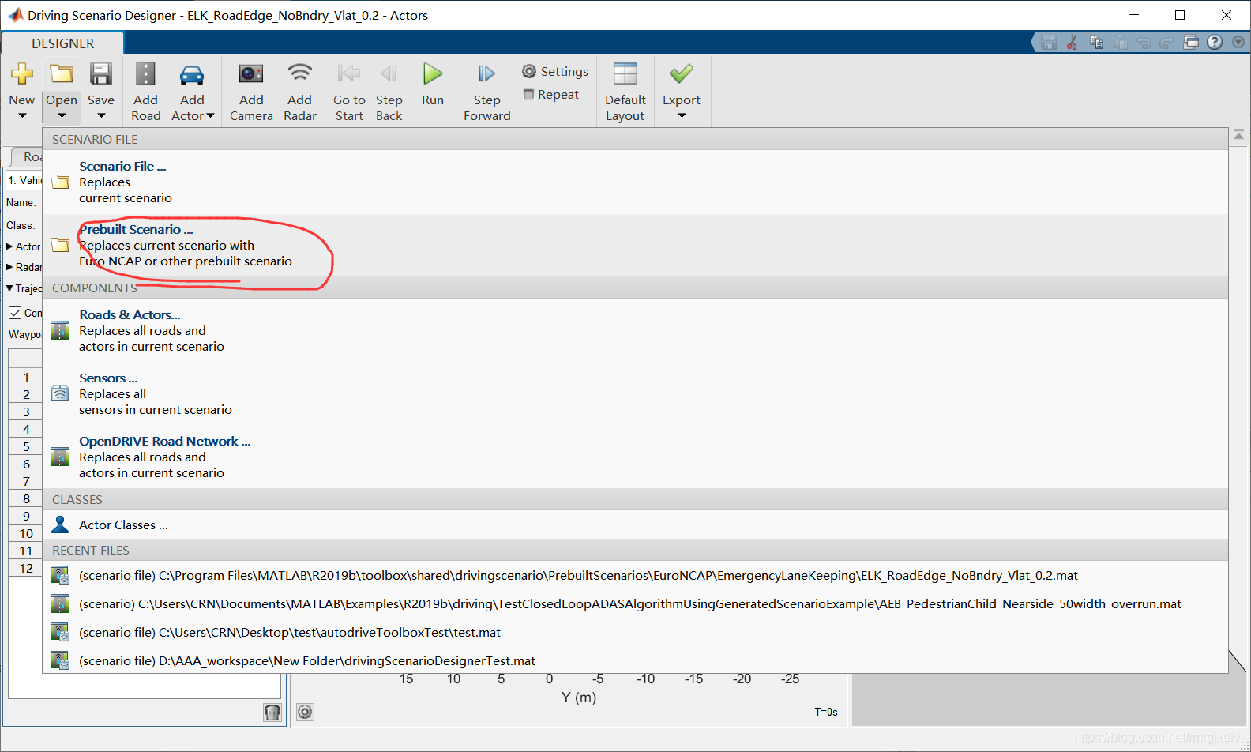
Task: Click the Save floppy disk icon
Action: [101, 74]
